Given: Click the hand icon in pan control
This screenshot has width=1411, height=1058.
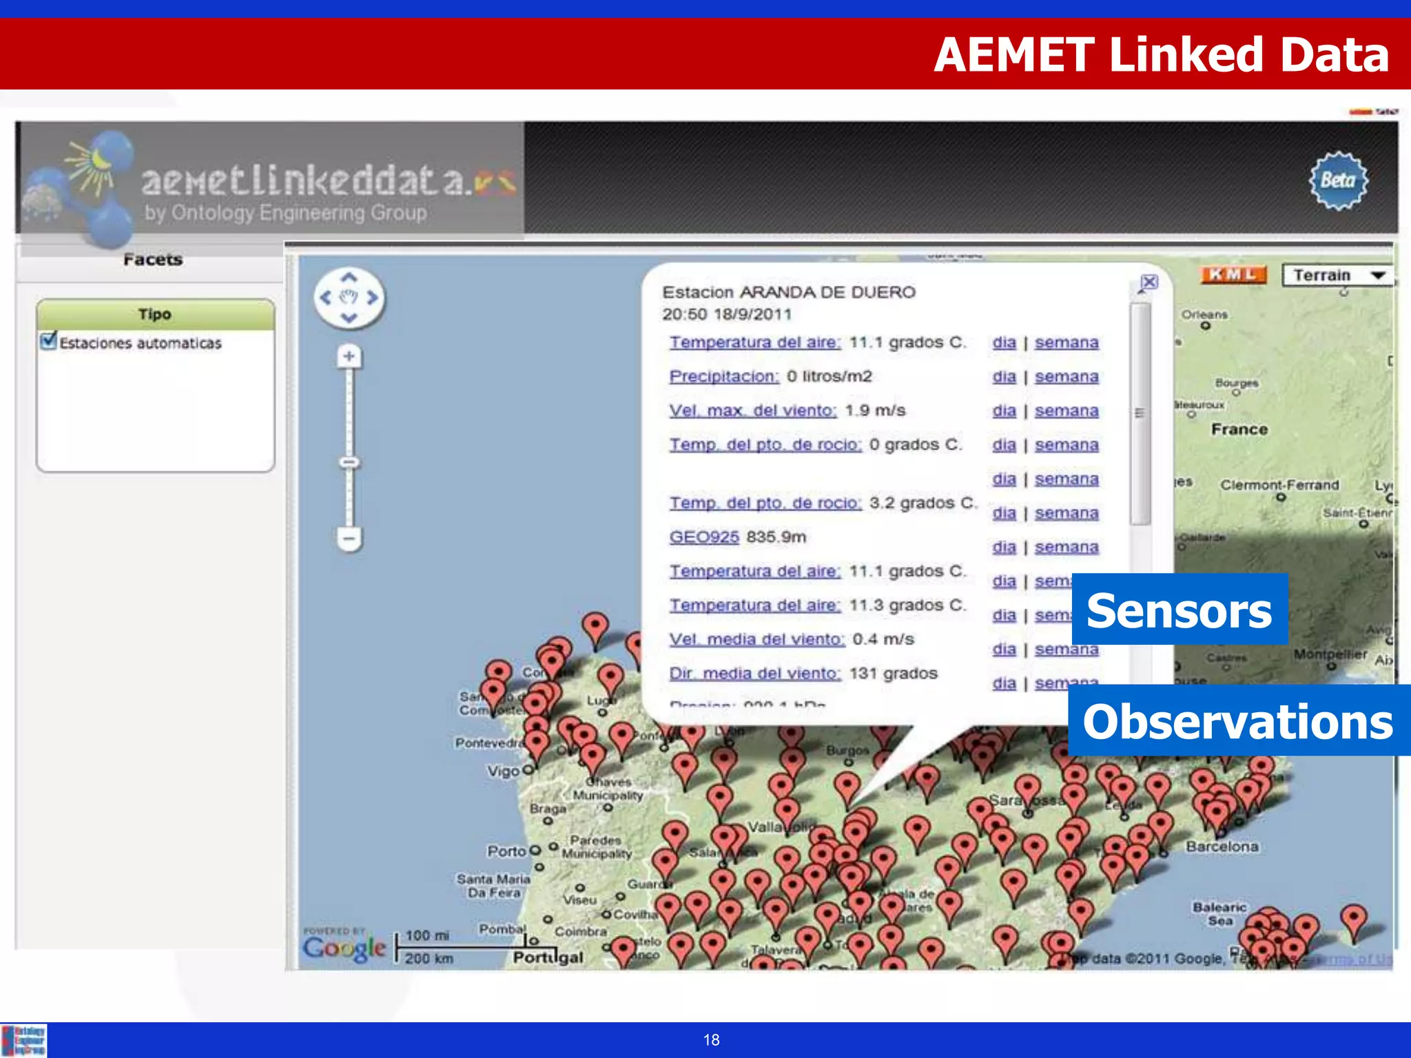Looking at the screenshot, I should (x=349, y=298).
